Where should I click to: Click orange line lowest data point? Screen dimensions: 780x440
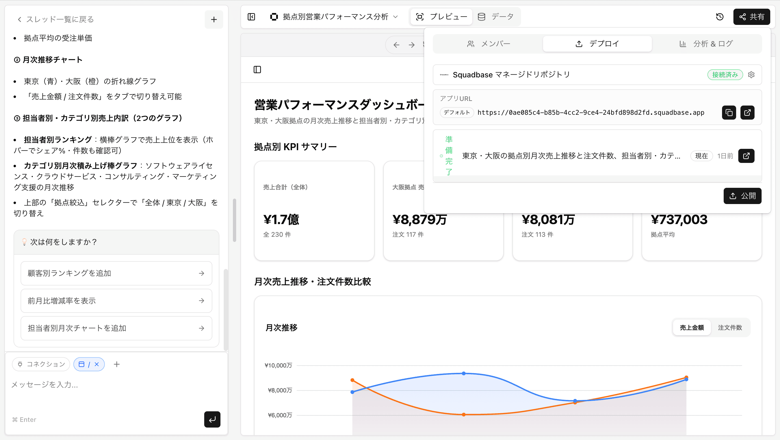click(464, 415)
